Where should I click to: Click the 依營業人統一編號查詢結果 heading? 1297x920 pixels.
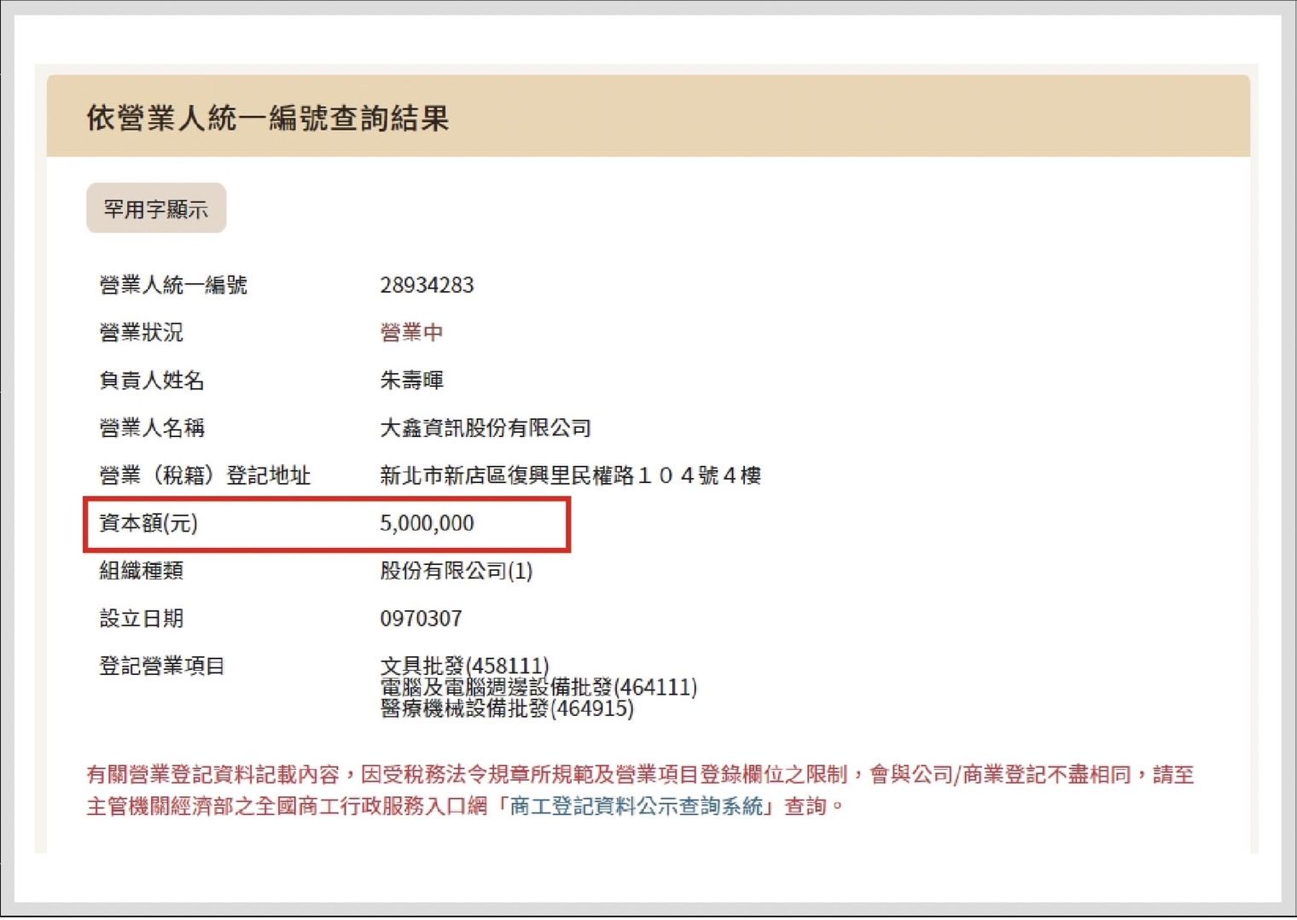tap(268, 118)
